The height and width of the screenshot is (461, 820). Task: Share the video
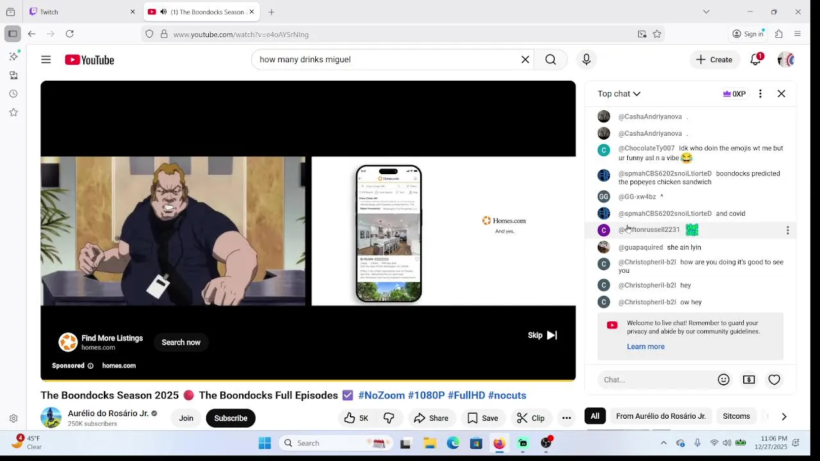[x=431, y=418]
